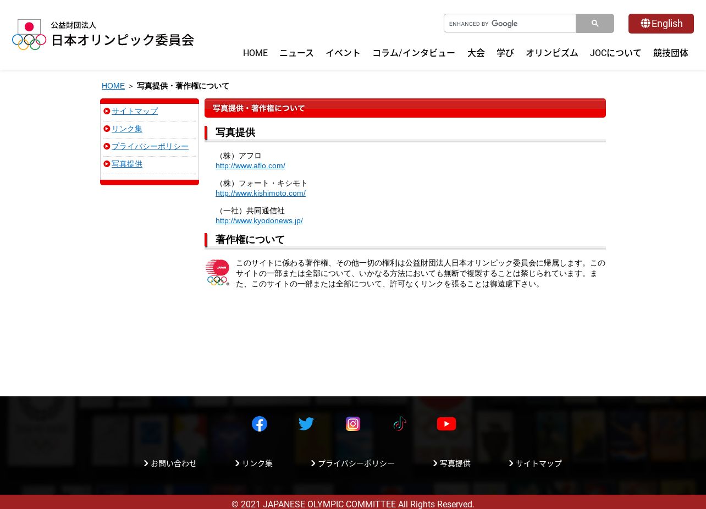Open the JOCについて navigation menu
The image size is (706, 509).
coord(616,53)
